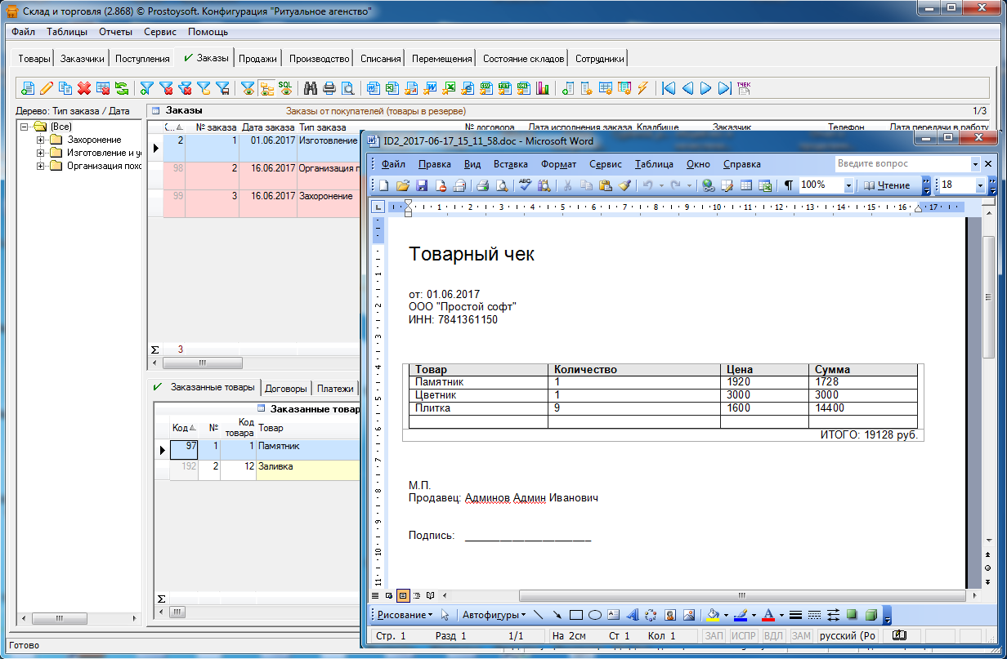Expand the Захоронение tree node
Viewport: 1007px width, 659px height.
(x=40, y=140)
